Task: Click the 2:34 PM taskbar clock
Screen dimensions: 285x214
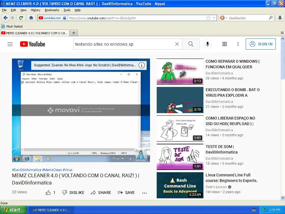Action: coord(274,210)
